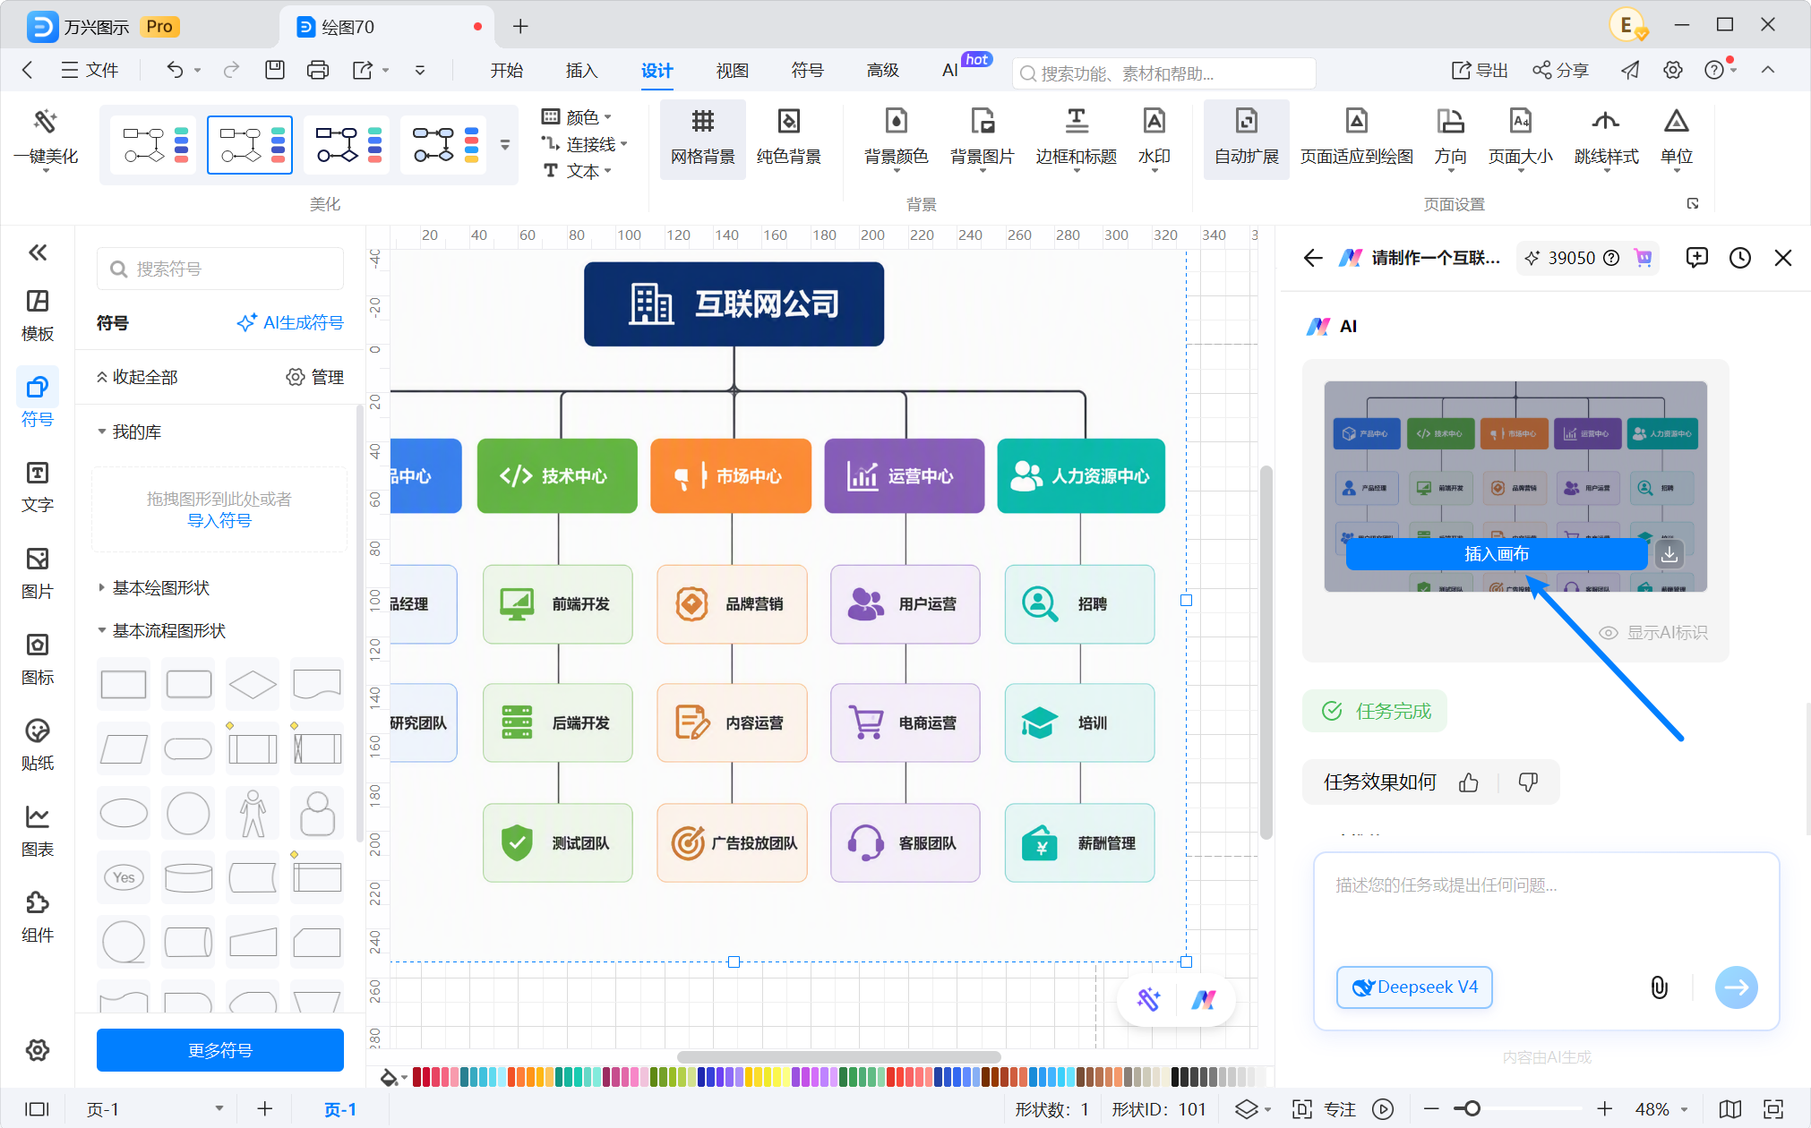
Task: Open the 组件 components sidebar panel
Action: [38, 917]
